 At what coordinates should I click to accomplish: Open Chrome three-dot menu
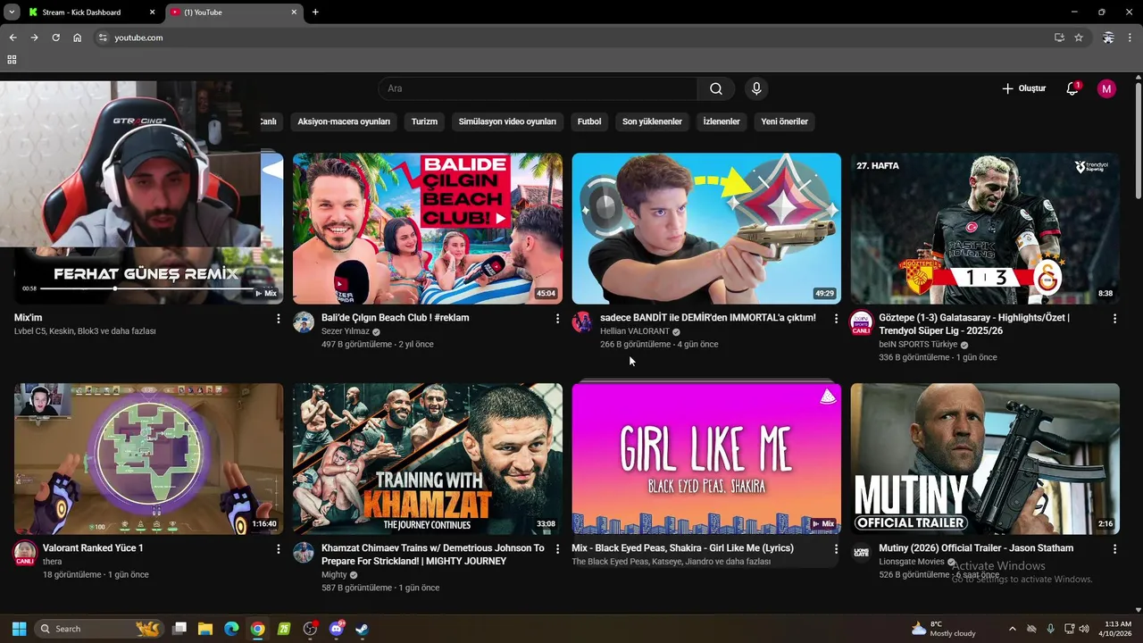click(x=1130, y=38)
